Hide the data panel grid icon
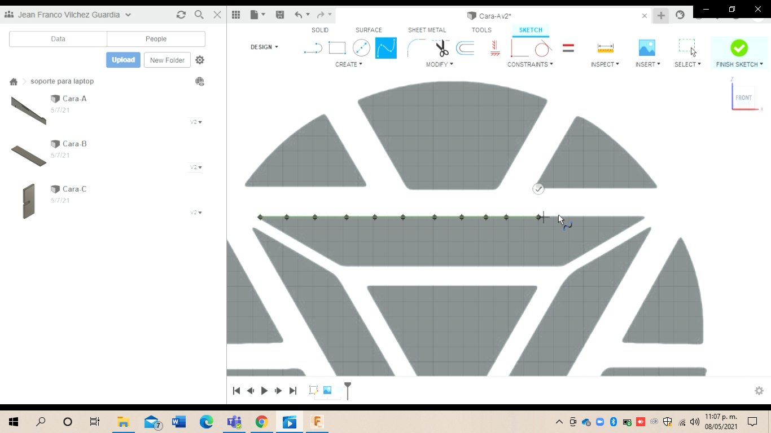This screenshot has height=433, width=771. tap(236, 15)
